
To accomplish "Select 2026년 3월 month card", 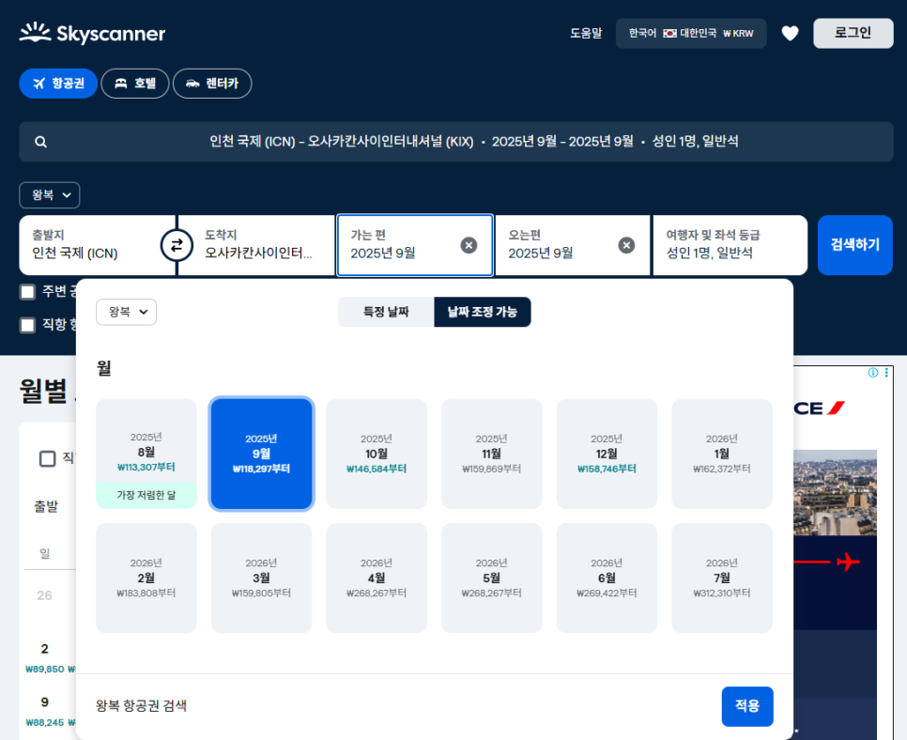I will (261, 578).
